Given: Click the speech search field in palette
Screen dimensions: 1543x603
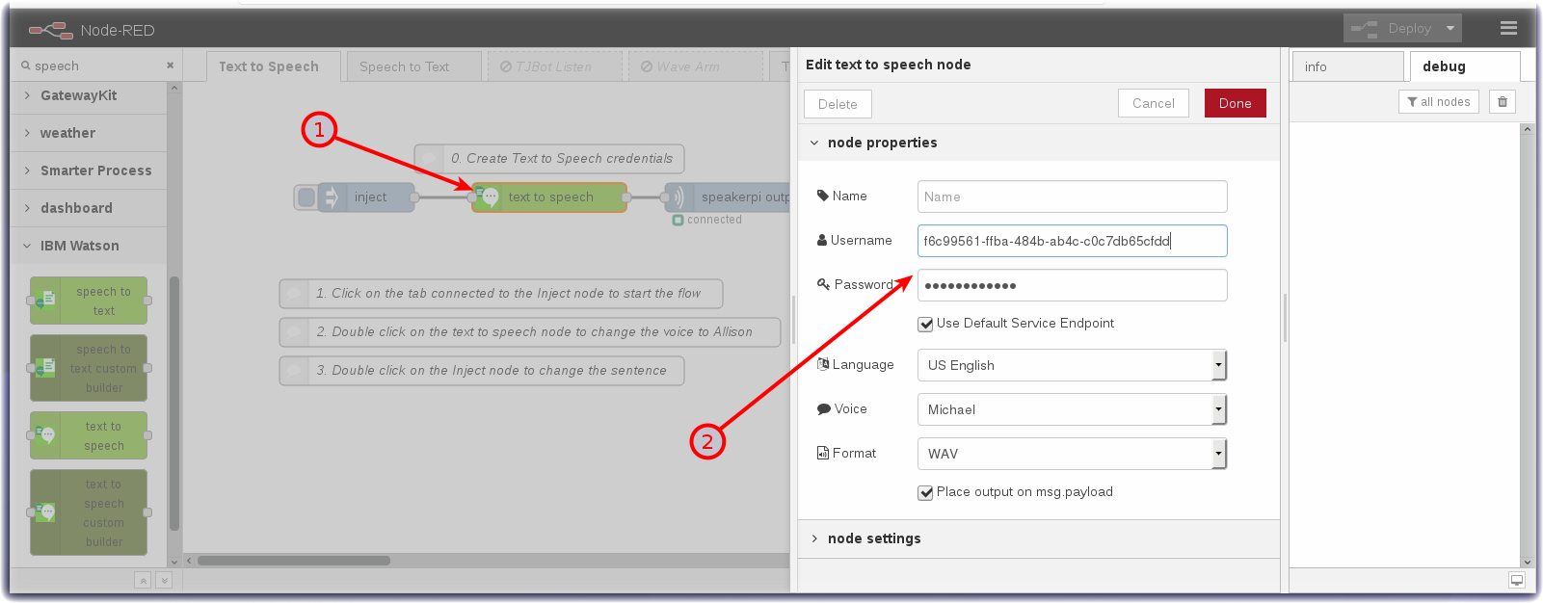Looking at the screenshot, I should click(94, 66).
